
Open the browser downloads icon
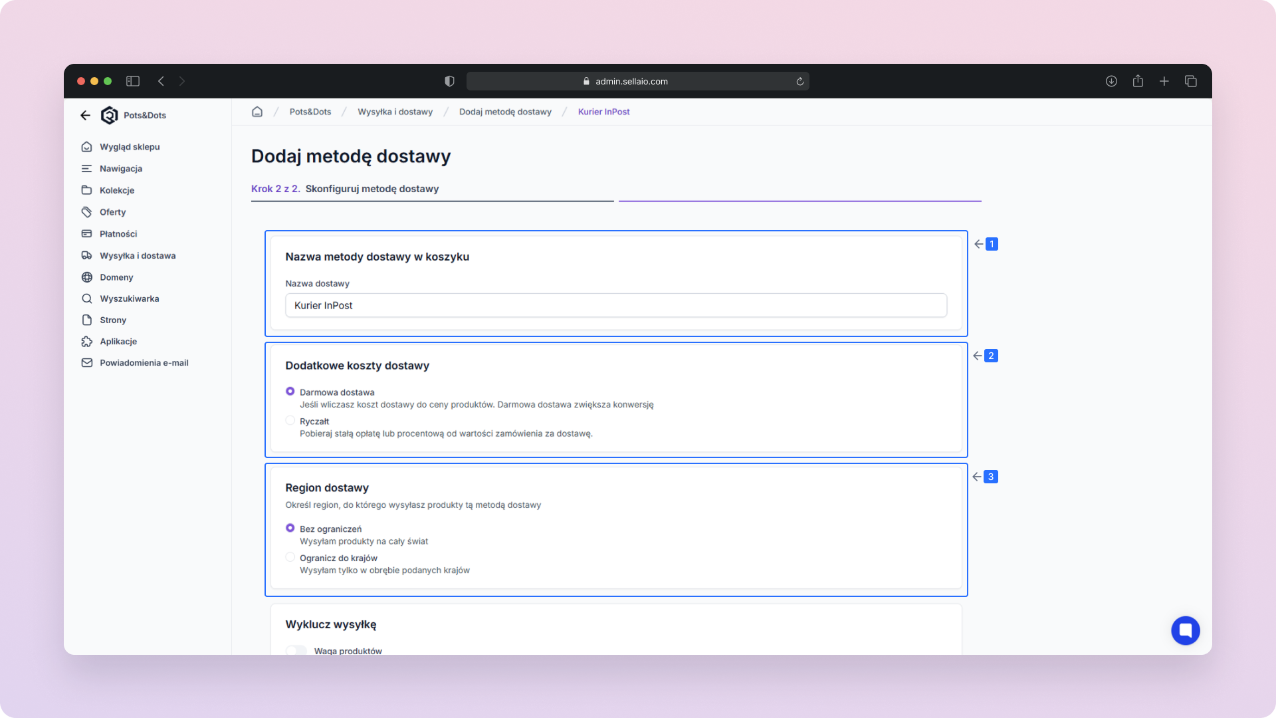click(x=1111, y=81)
